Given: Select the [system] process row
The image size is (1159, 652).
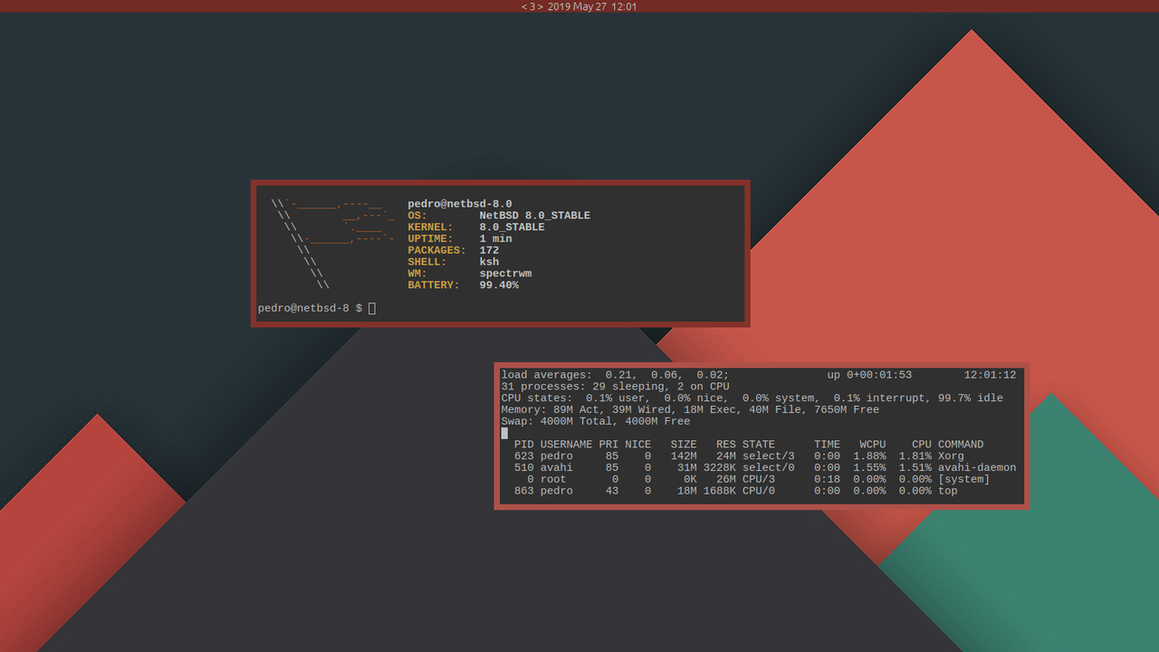Looking at the screenshot, I should point(759,480).
